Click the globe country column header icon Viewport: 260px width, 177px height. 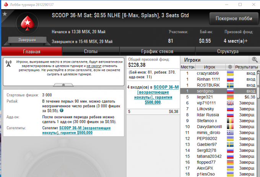pyautogui.click(x=230, y=67)
